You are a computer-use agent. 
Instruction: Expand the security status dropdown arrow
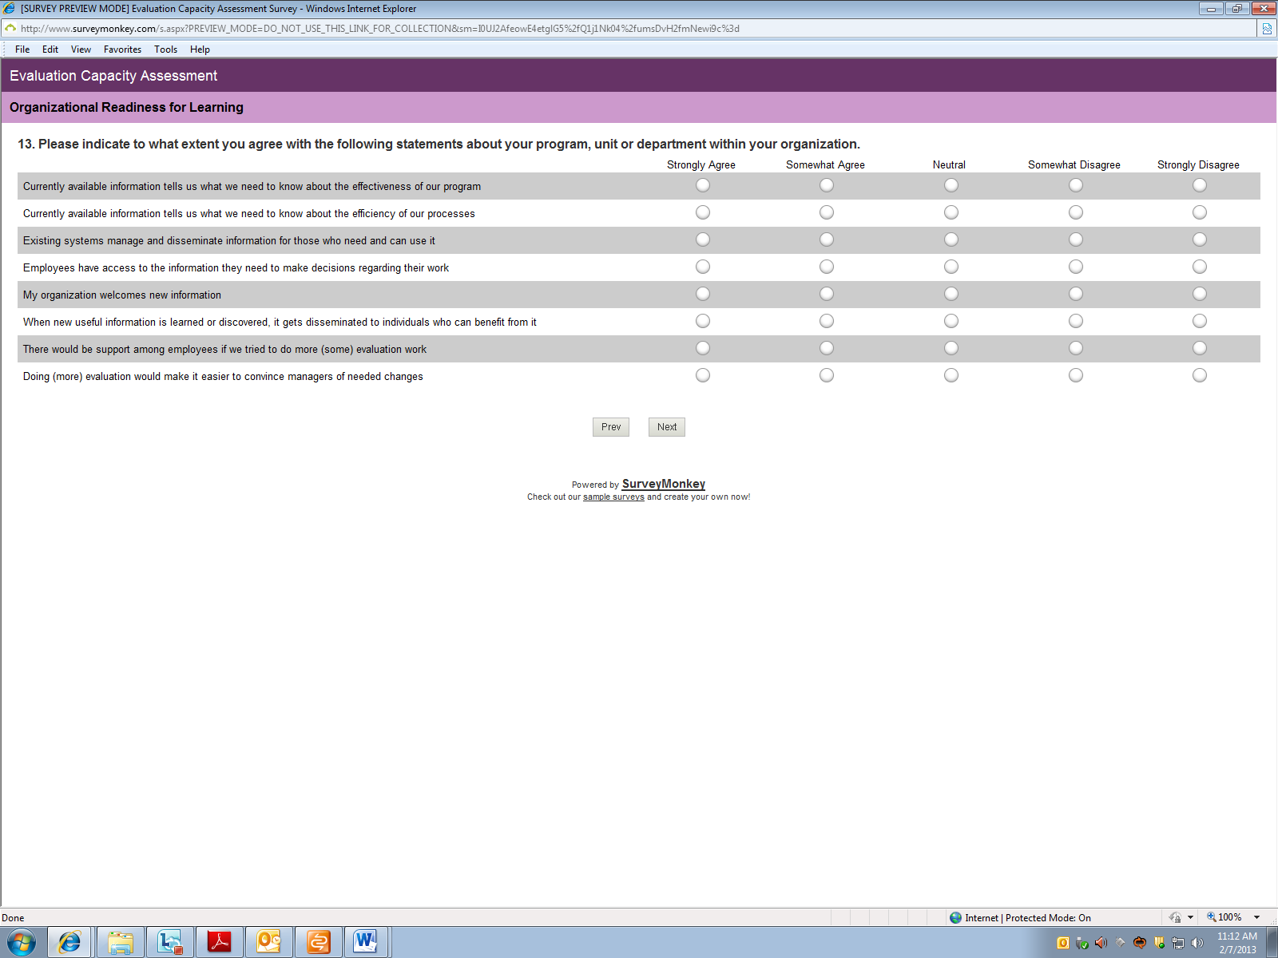[1190, 917]
